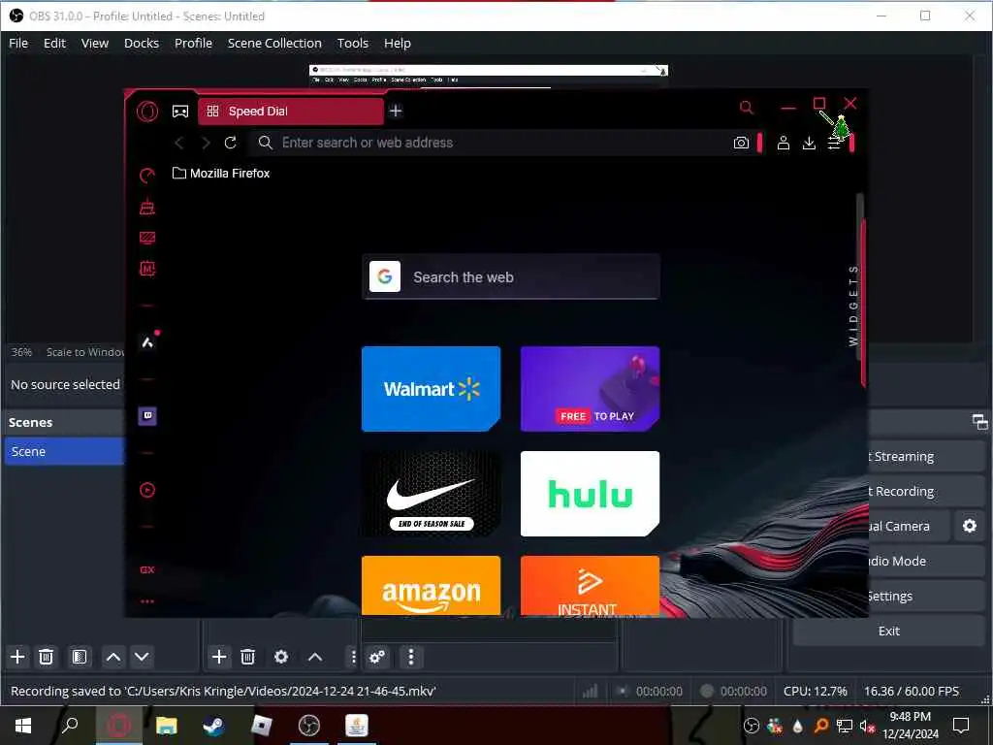Open the Nike speed dial tile
Image resolution: width=993 pixels, height=745 pixels.
pos(431,494)
